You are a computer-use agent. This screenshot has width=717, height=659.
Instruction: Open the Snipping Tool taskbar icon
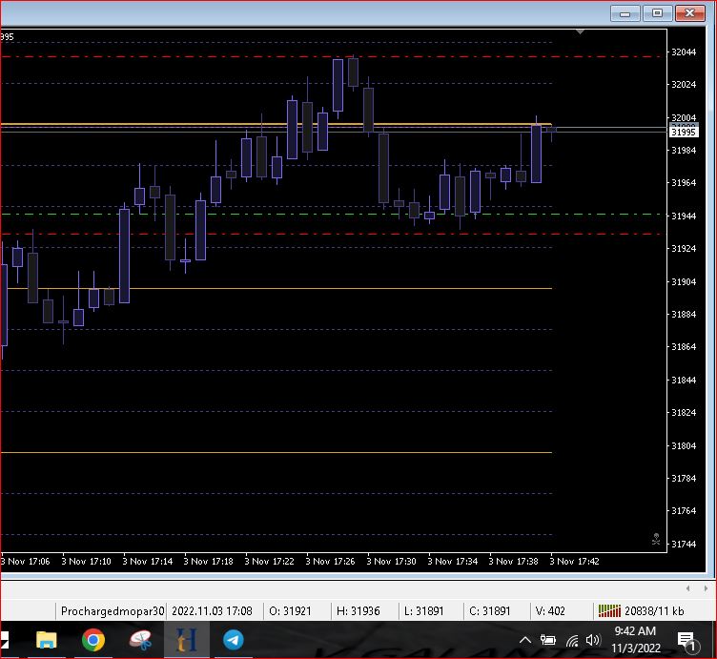point(141,640)
